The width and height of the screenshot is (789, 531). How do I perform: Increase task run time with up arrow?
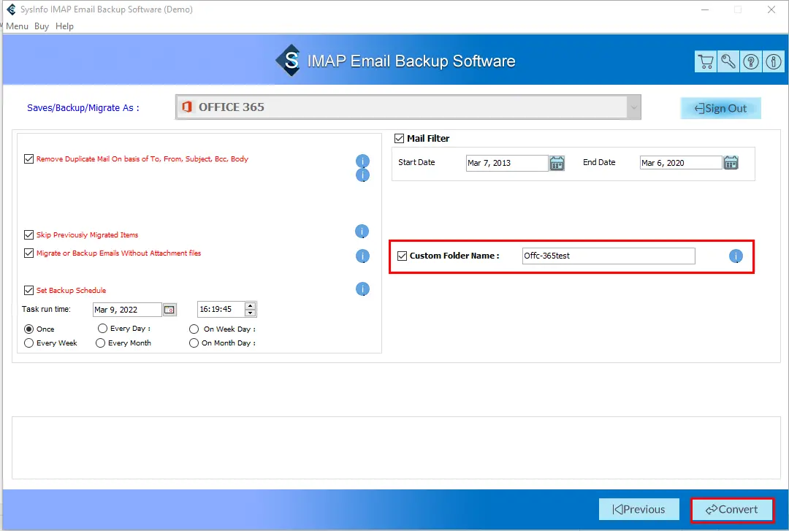pyautogui.click(x=251, y=306)
